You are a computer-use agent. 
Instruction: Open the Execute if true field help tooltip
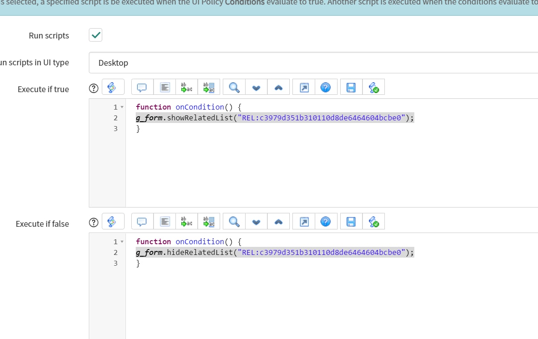[x=93, y=88]
